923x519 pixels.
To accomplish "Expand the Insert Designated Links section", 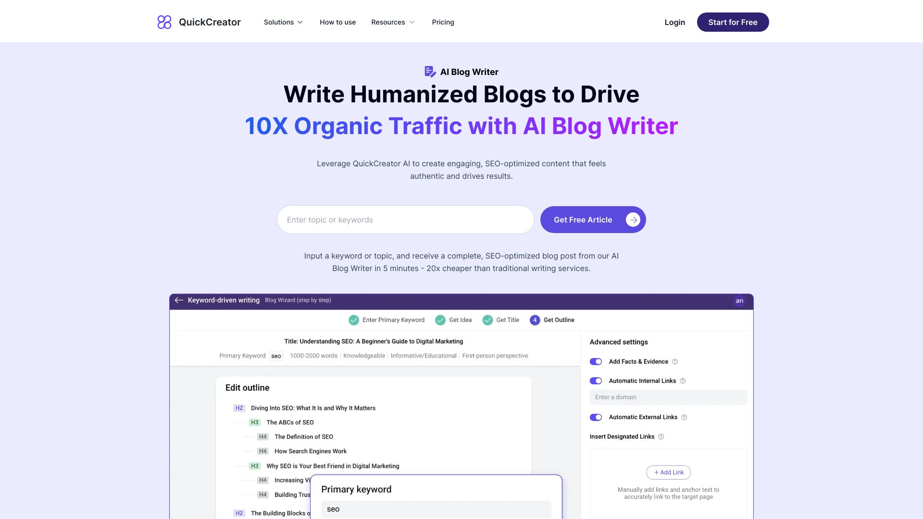I will [x=622, y=436].
